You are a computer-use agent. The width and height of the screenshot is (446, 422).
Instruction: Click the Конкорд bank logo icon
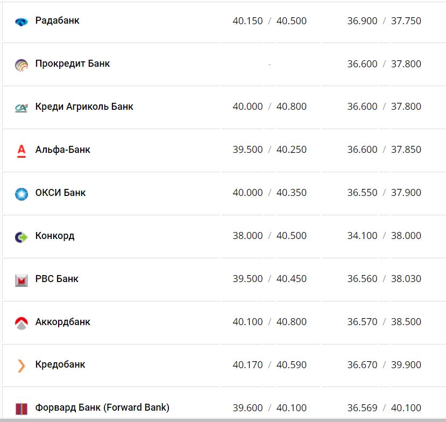tap(22, 237)
